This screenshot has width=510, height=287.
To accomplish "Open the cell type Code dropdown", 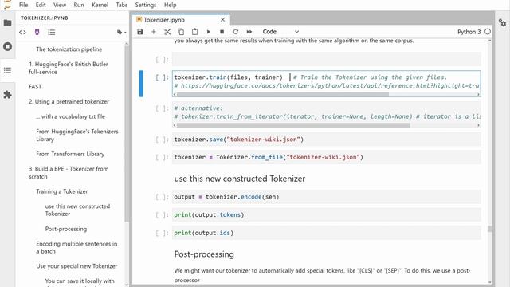I will click(280, 32).
